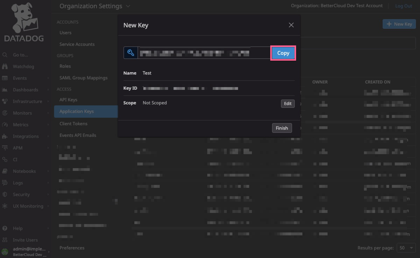Click the Datadog logo
420x258 pixels.
coord(24,22)
